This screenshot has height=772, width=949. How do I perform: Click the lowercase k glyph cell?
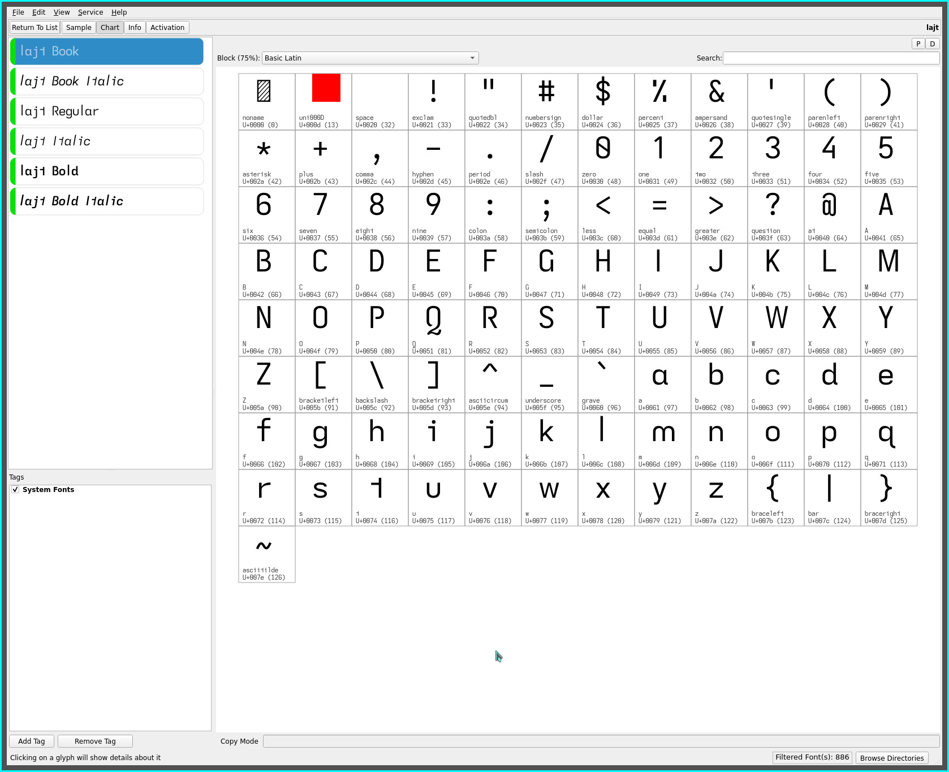(x=550, y=441)
